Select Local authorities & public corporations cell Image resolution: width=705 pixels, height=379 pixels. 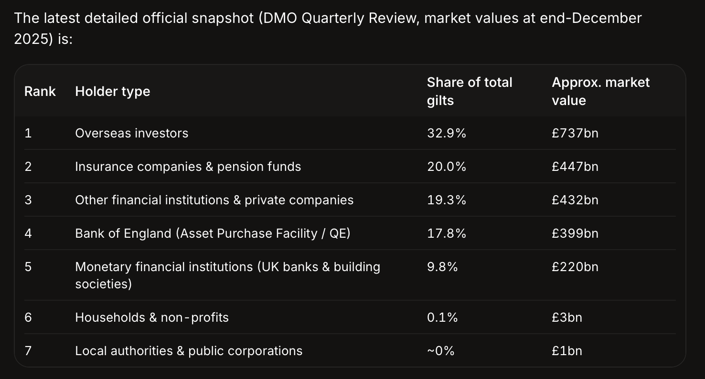coord(189,350)
